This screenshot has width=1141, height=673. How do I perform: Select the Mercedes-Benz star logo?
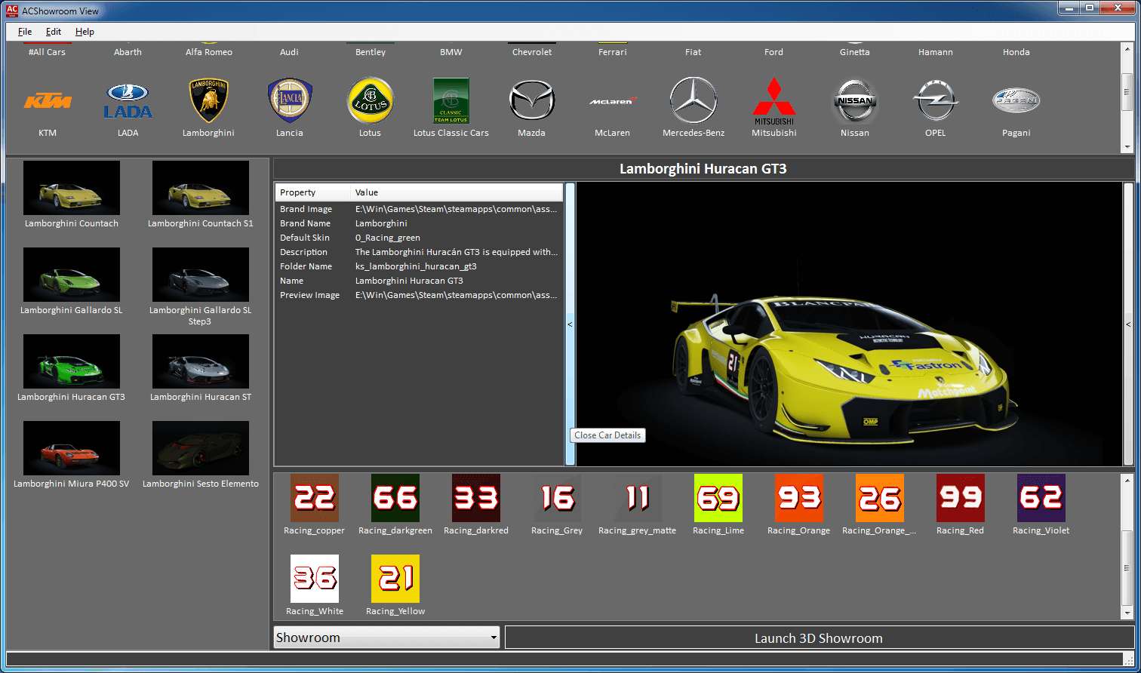click(694, 100)
